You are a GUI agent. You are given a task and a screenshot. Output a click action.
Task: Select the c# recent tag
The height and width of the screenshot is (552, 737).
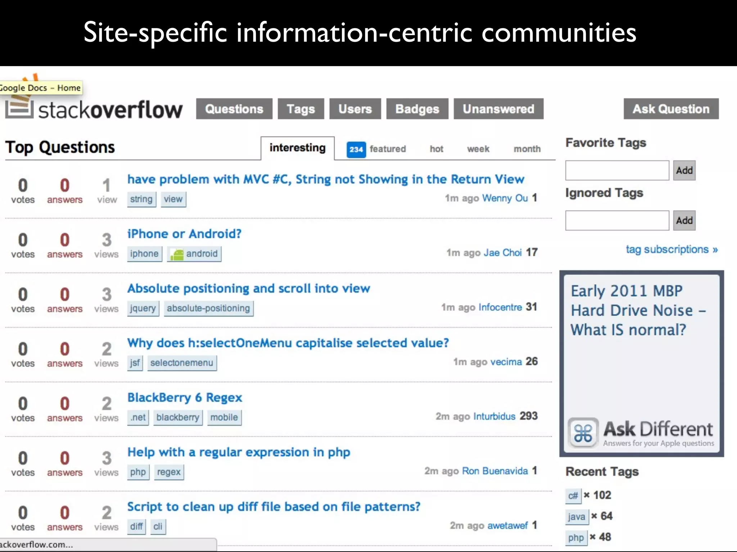click(x=573, y=496)
